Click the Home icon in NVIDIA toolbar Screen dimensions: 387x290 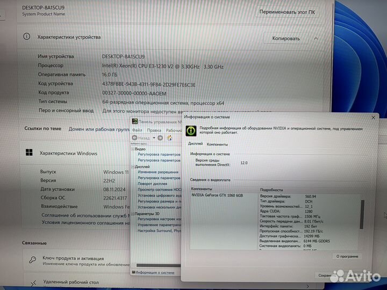click(x=169, y=138)
